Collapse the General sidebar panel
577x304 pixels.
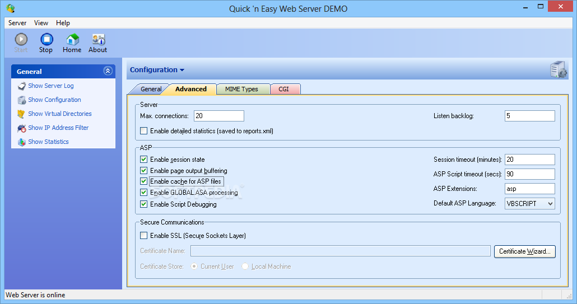coord(108,71)
